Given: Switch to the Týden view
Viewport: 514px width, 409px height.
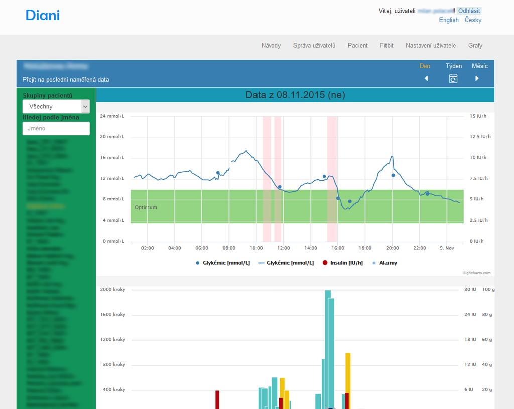Looking at the screenshot, I should 454,66.
